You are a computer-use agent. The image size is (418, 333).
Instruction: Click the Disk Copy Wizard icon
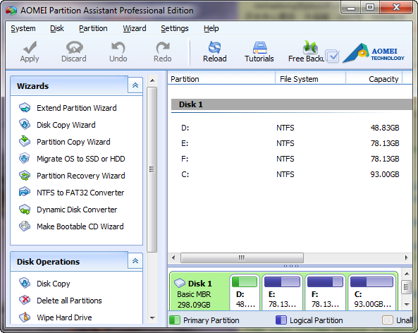pyautogui.click(x=25, y=125)
